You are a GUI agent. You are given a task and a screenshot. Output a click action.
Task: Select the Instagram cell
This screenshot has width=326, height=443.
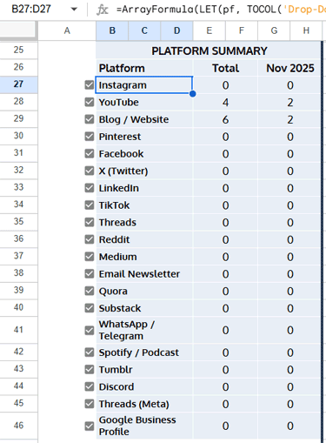tap(144, 85)
